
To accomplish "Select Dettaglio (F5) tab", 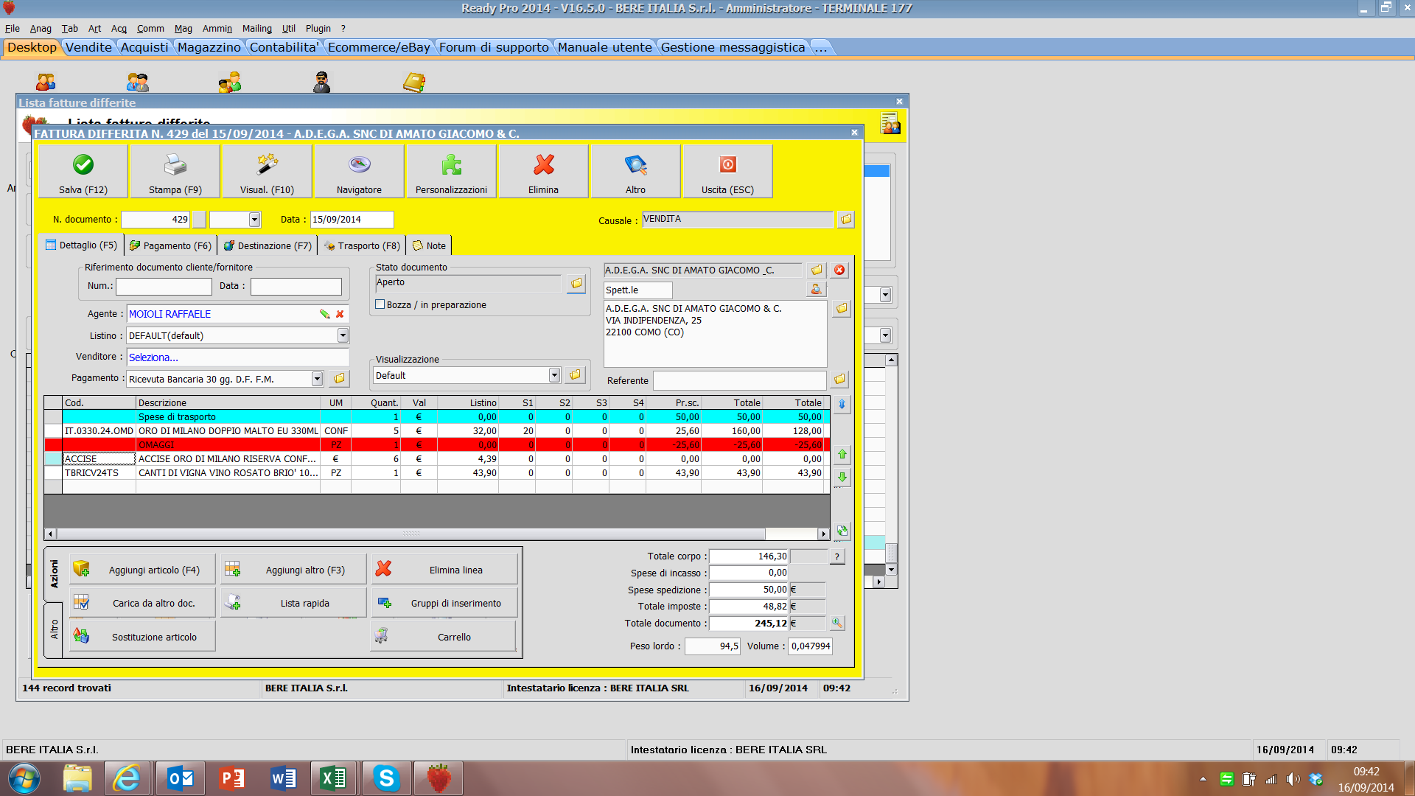I will point(81,245).
